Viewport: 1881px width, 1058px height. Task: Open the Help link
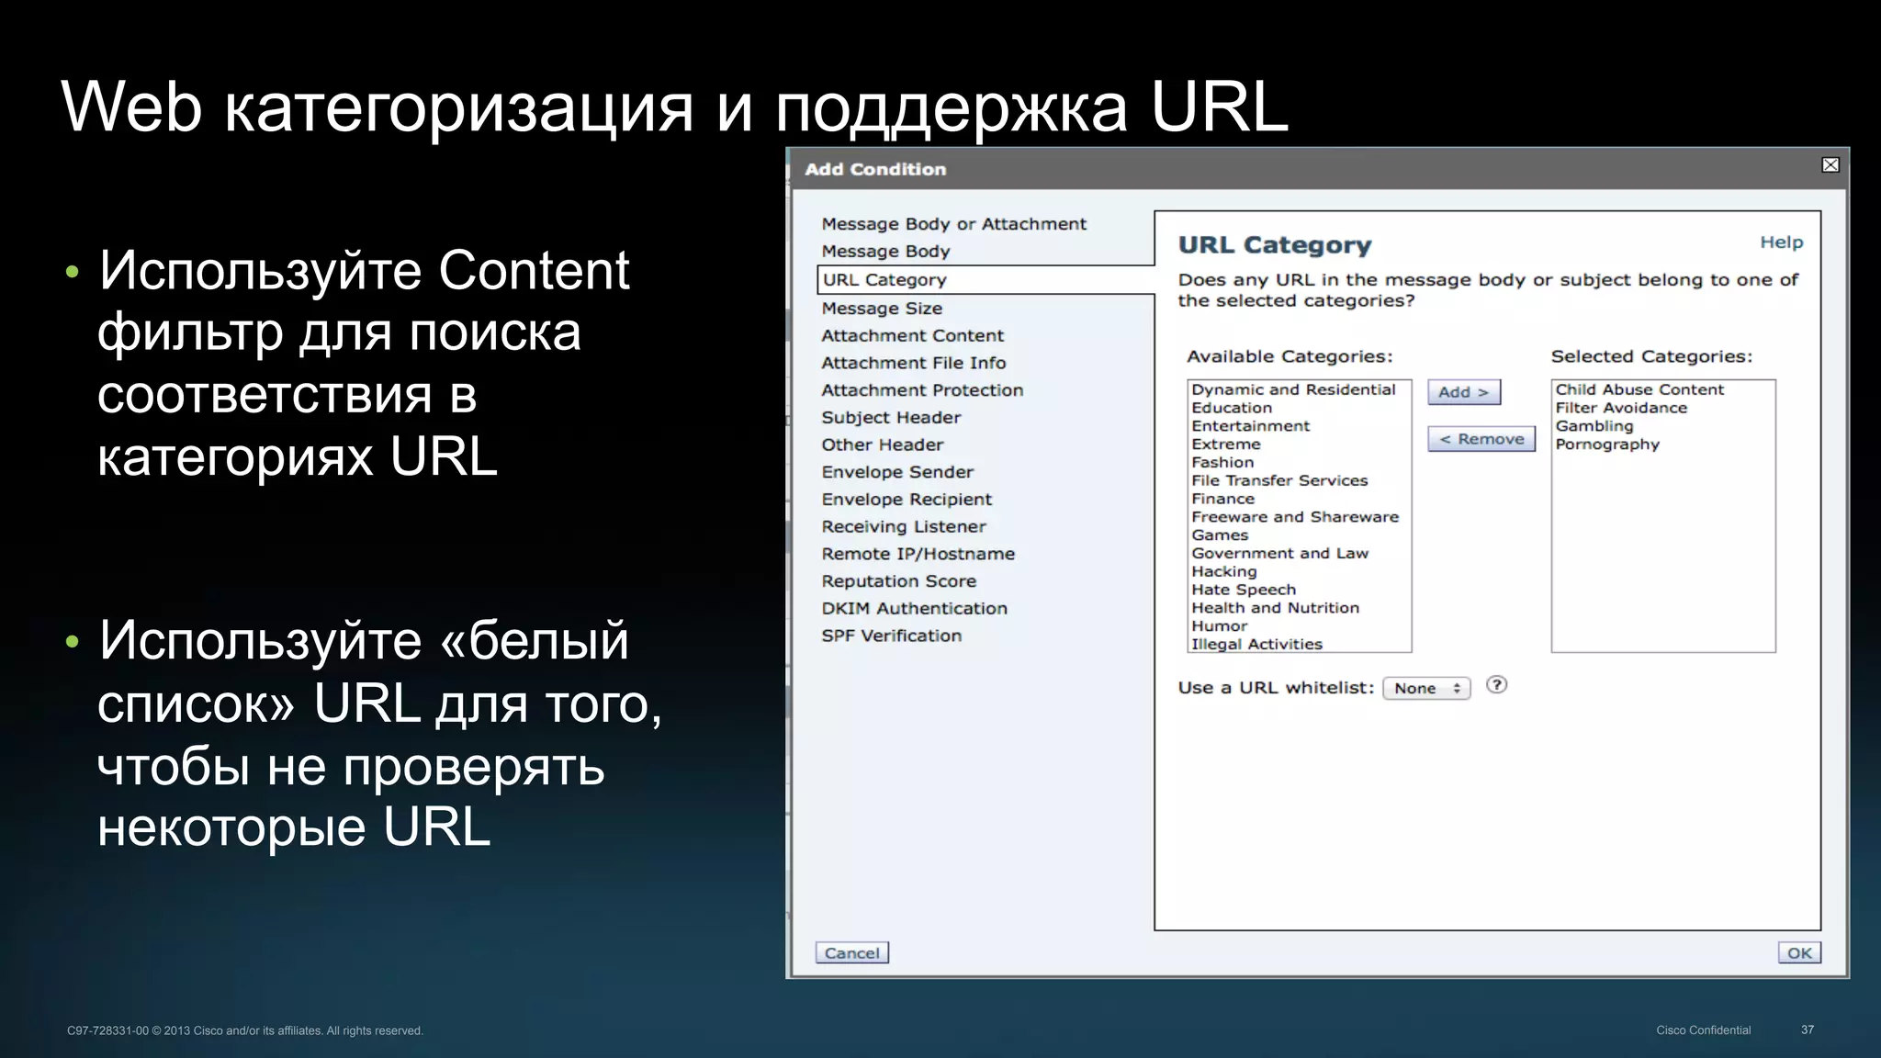click(x=1781, y=242)
